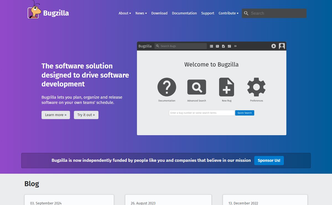Expand the Contribute dropdown menu
332x205 pixels.
229,13
